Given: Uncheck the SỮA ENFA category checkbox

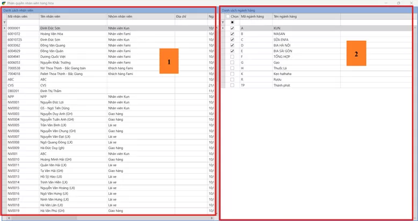Looking at the screenshot, I should [232, 40].
